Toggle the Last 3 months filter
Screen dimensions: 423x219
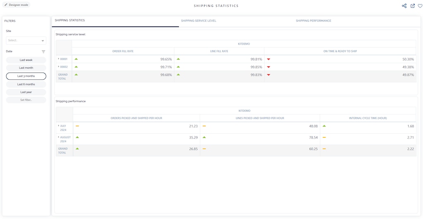click(26, 76)
